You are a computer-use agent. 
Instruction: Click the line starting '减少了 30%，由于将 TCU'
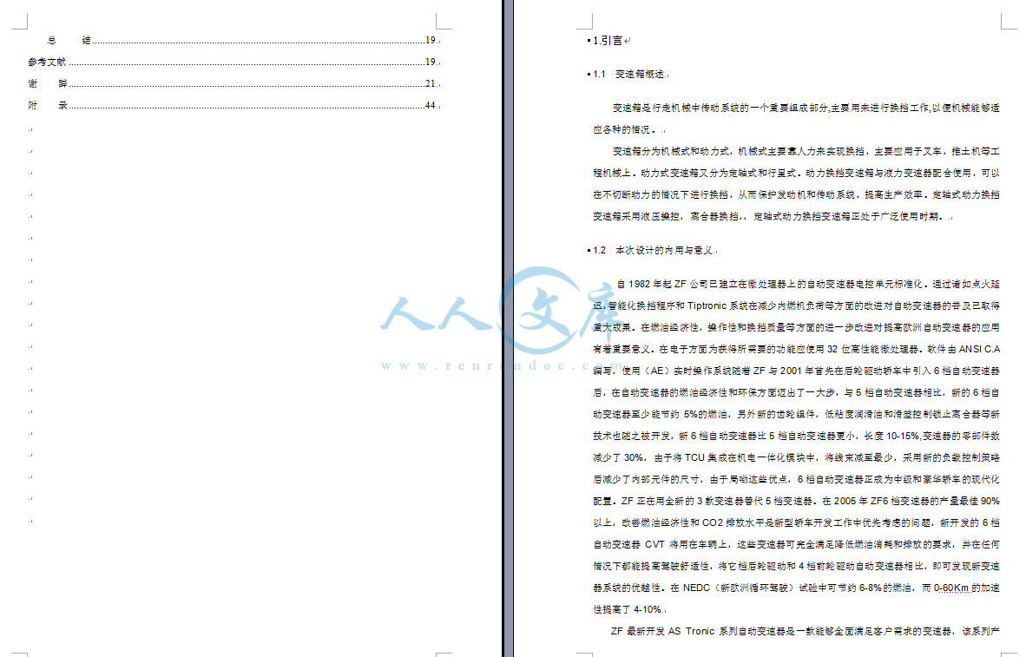796,457
